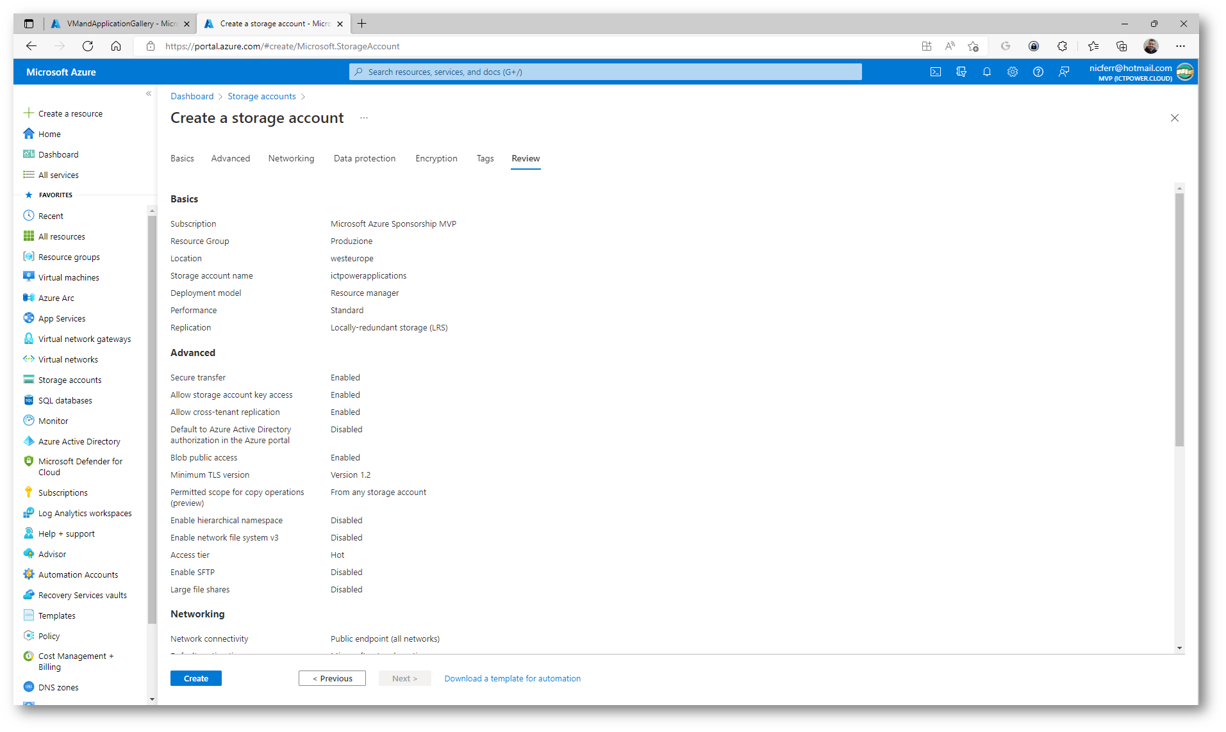
Task: Switch to the Tags tab
Action: (485, 158)
